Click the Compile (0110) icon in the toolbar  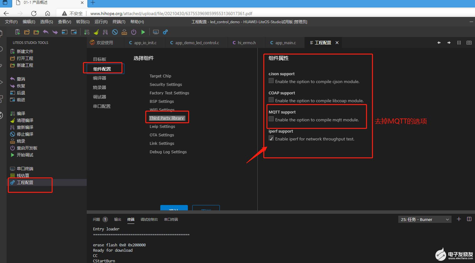[x=87, y=32]
